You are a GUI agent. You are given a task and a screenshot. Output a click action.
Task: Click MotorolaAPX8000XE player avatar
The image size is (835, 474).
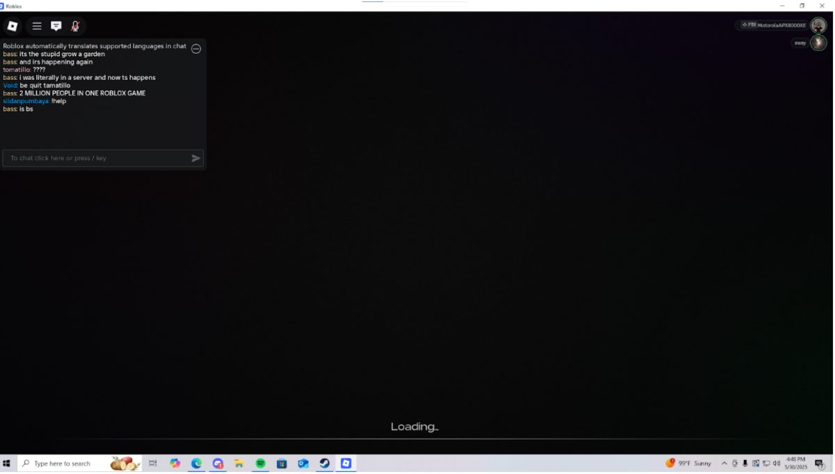coord(818,25)
